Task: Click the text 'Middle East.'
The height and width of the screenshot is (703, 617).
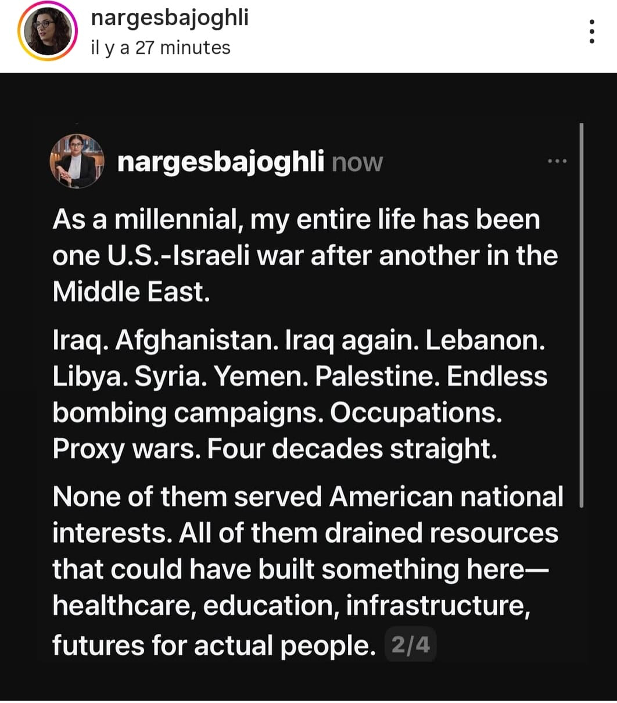Action: (x=131, y=292)
